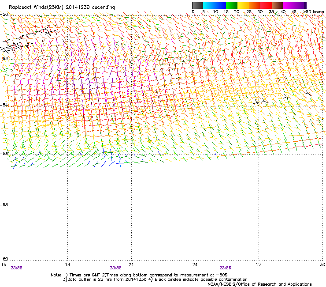Click the blue 10-15 knots legend swatch
This screenshot has height=287, width=326.
tap(220, 5)
